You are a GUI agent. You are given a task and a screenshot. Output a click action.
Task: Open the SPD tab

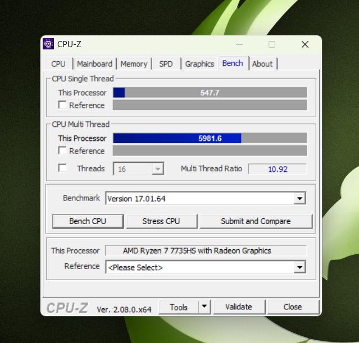coord(166,64)
